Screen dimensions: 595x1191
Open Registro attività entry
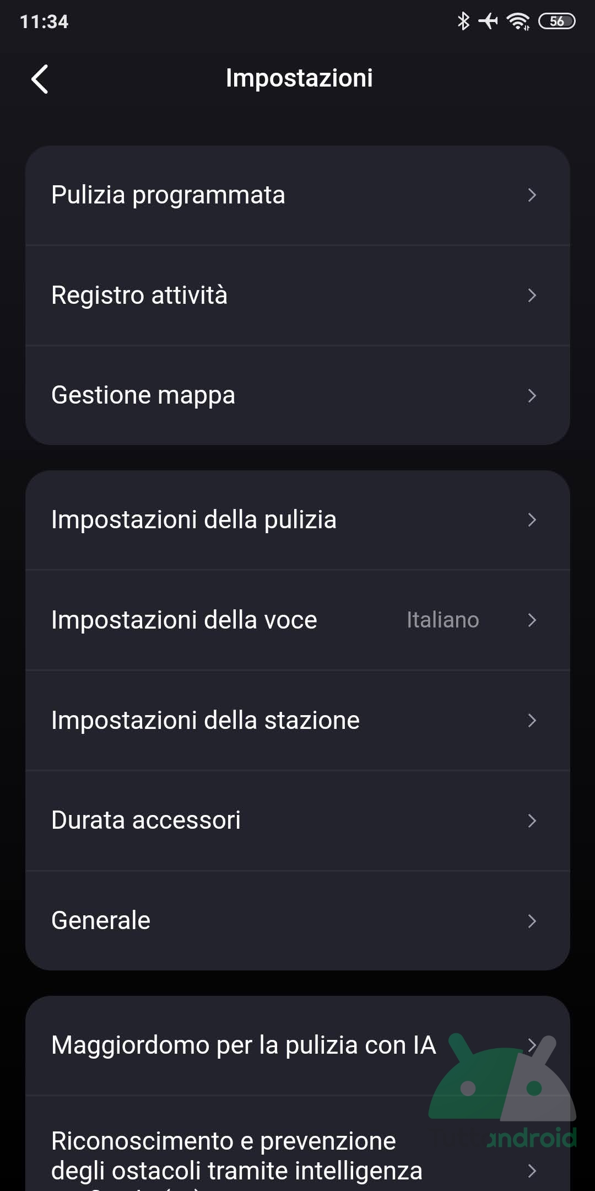[x=139, y=295]
